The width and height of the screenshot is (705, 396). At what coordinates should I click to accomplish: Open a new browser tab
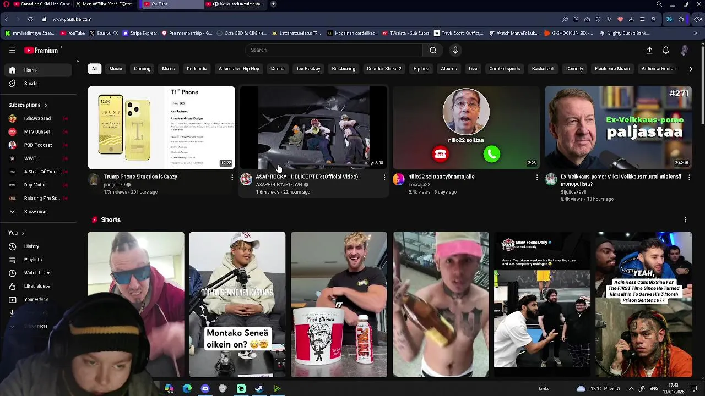tap(274, 4)
